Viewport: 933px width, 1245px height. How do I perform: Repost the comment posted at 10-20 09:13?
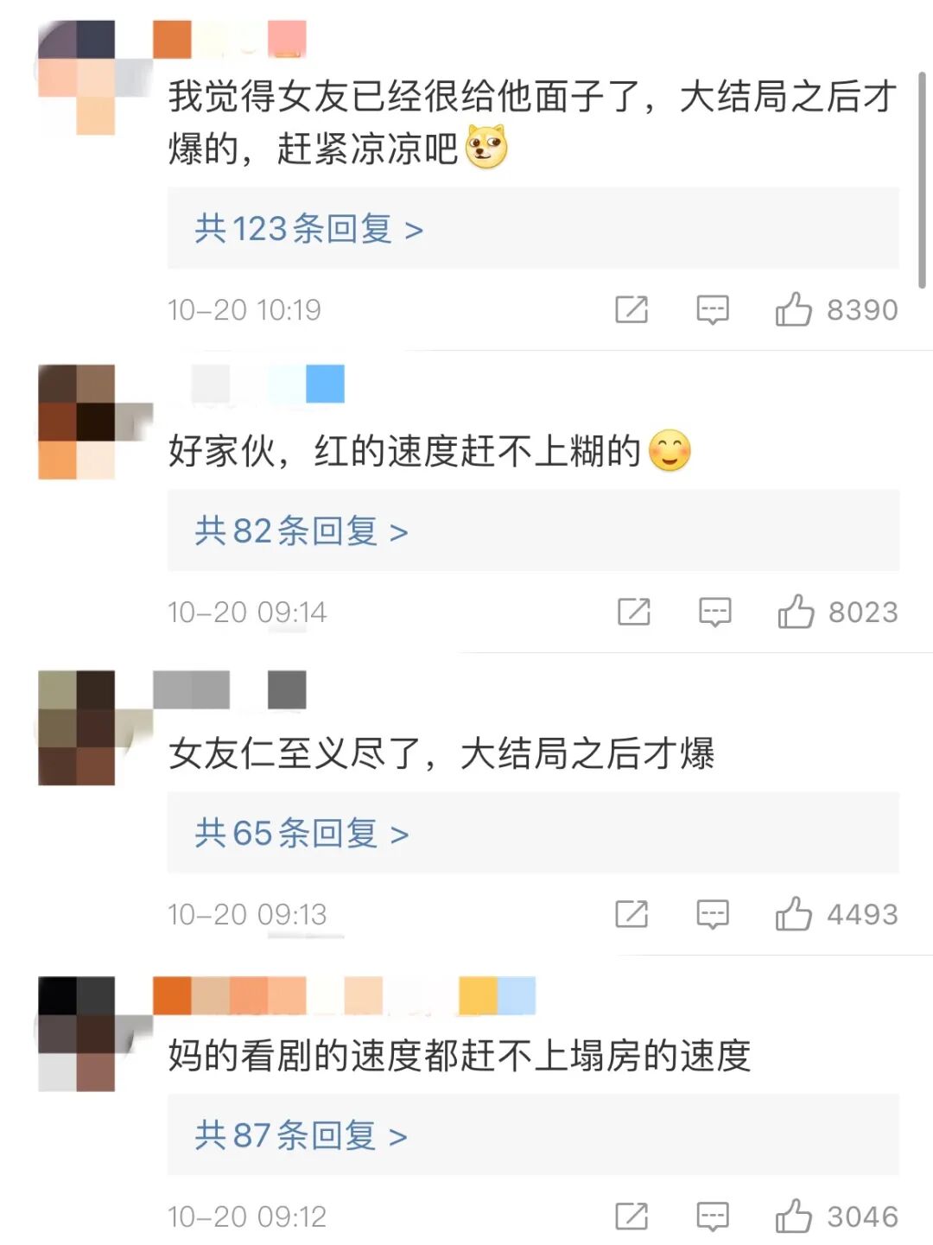632,914
